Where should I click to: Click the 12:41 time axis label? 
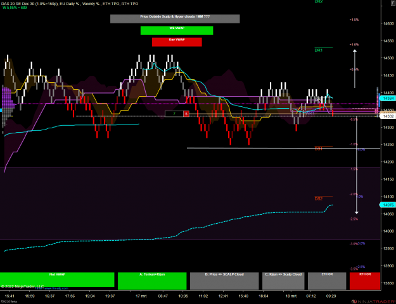(223, 296)
